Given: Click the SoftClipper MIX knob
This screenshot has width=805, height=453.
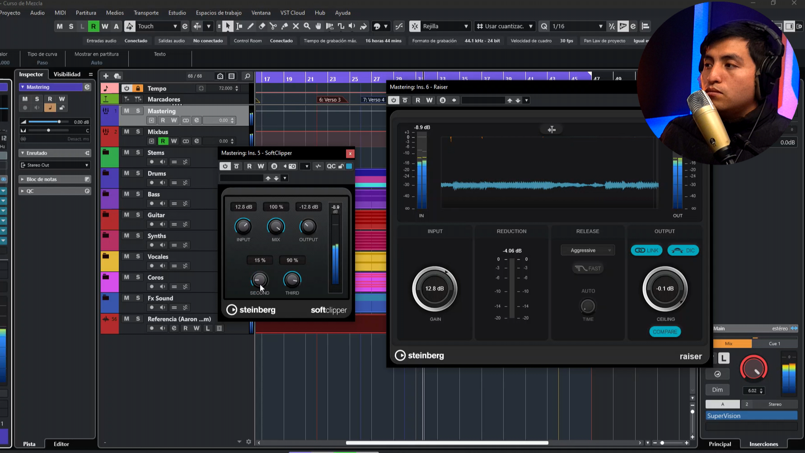Looking at the screenshot, I should [x=276, y=226].
